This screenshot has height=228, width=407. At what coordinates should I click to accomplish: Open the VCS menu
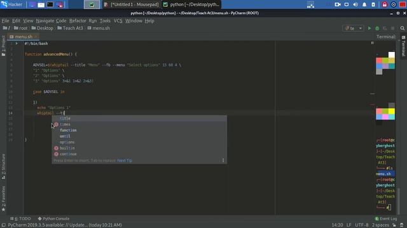point(118,21)
